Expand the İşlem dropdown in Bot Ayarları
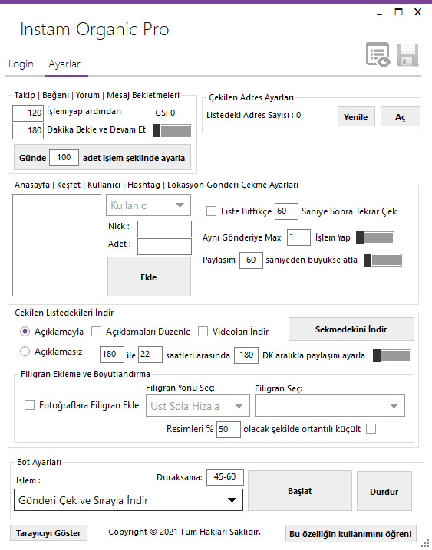The width and height of the screenshot is (432, 550). click(x=128, y=500)
